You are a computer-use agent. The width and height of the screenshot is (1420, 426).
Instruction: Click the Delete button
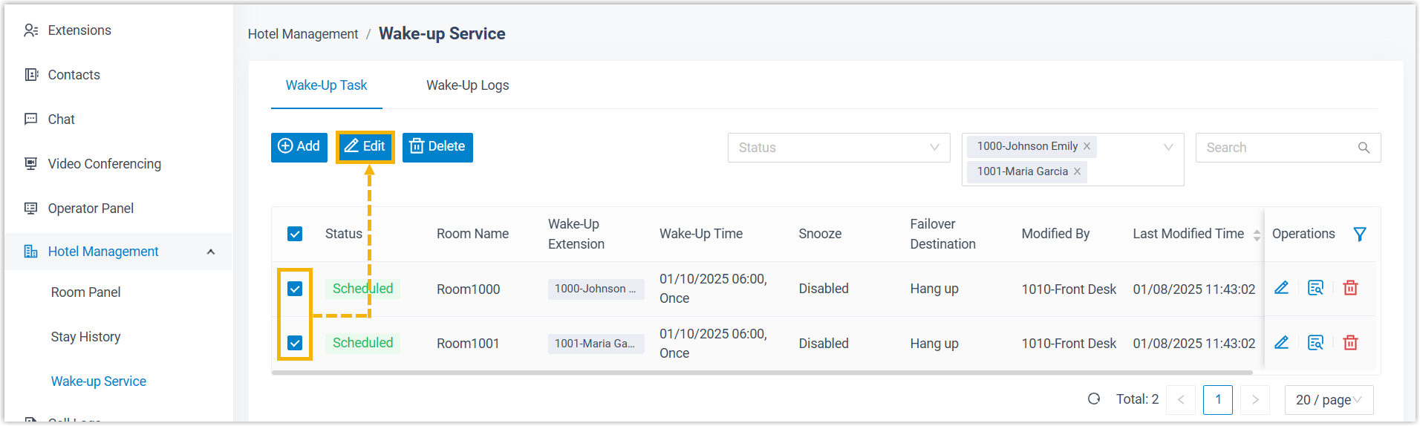click(x=437, y=147)
